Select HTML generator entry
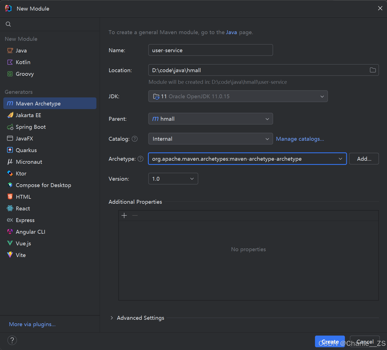 50,197
